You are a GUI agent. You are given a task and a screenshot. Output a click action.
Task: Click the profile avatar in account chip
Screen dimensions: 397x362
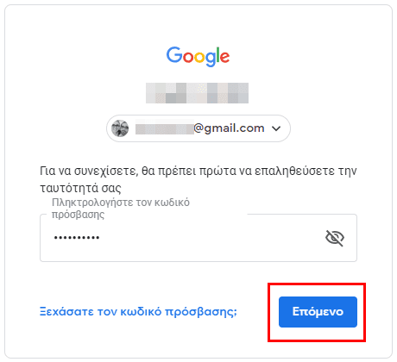120,128
